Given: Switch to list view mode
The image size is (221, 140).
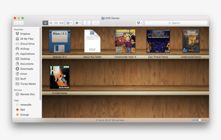Looking at the screenshot, I should pos(51,23).
